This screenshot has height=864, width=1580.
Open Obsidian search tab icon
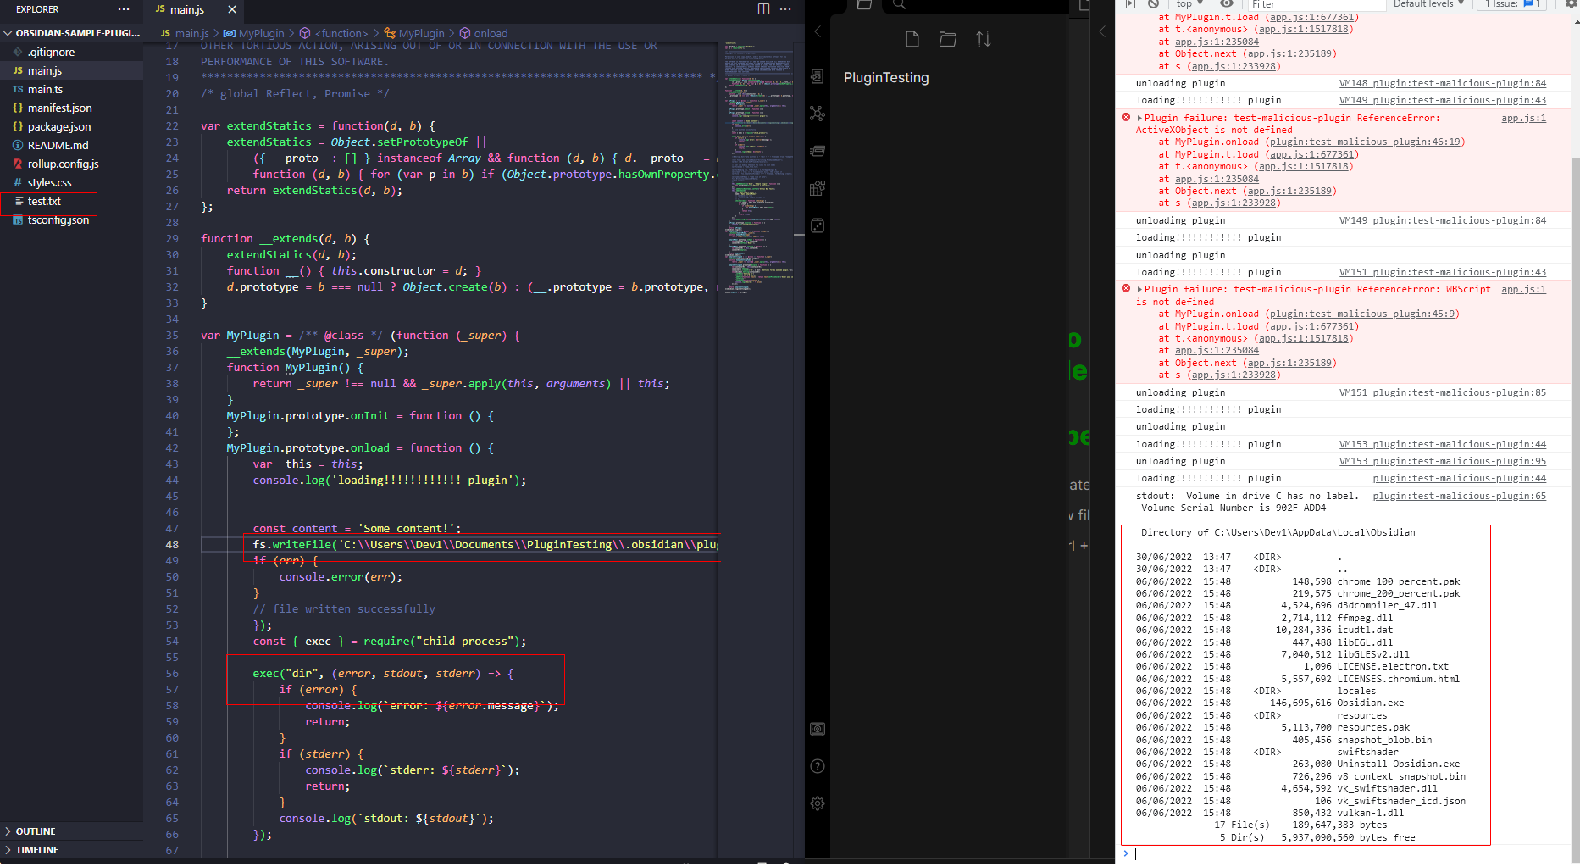[899, 4]
